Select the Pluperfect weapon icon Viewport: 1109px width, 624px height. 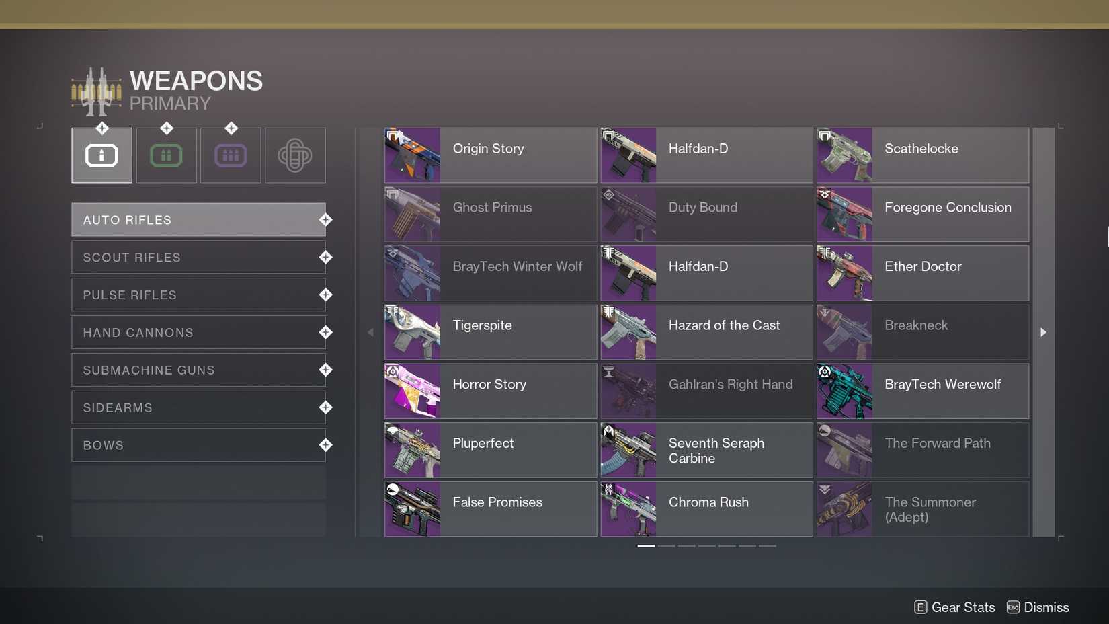tap(412, 450)
